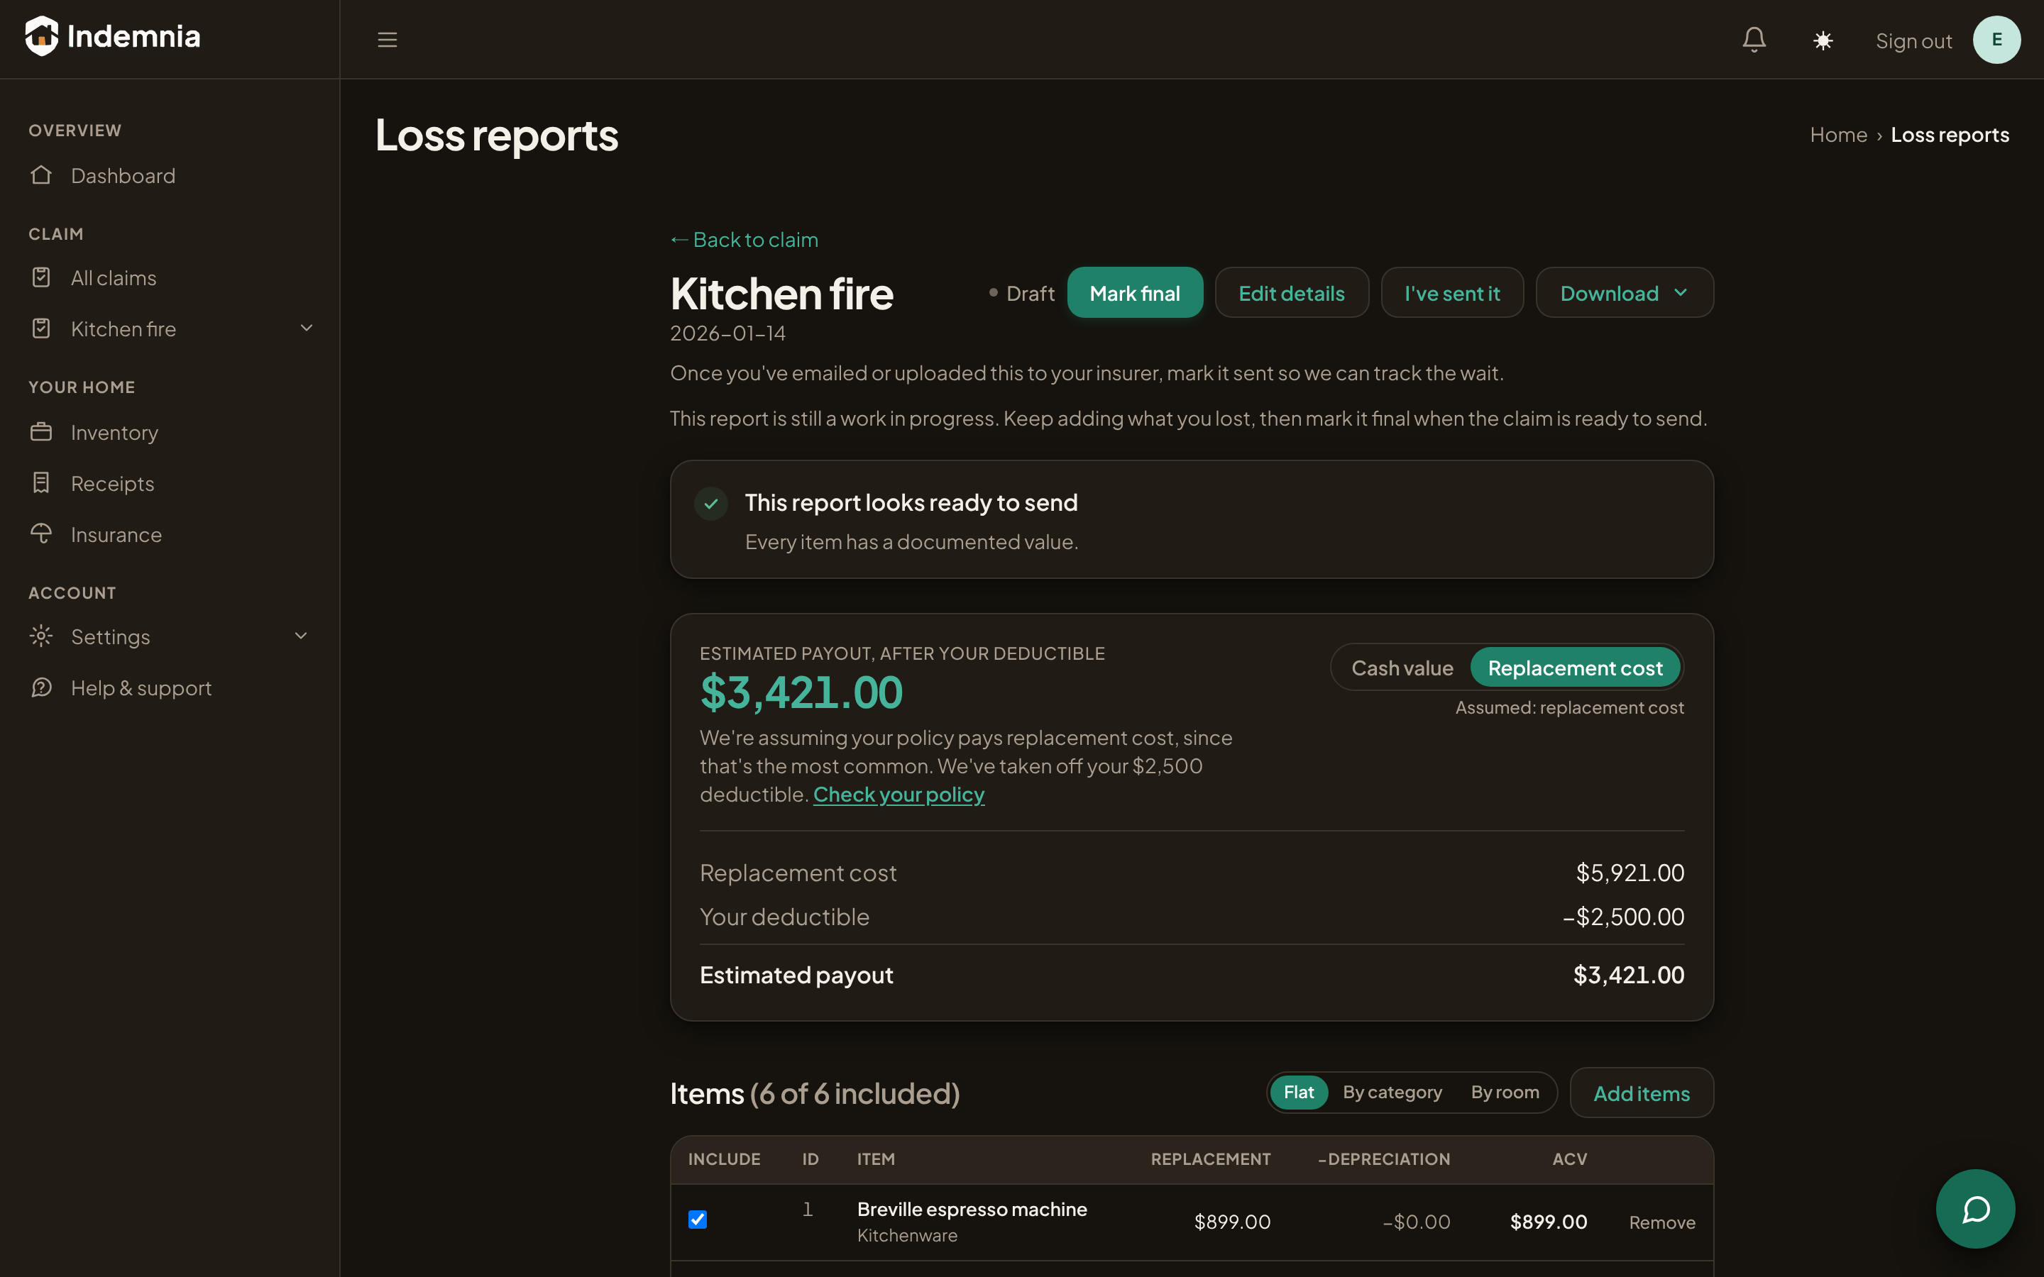Click the Receipts icon in sidebar
The height and width of the screenshot is (1277, 2044).
41,483
